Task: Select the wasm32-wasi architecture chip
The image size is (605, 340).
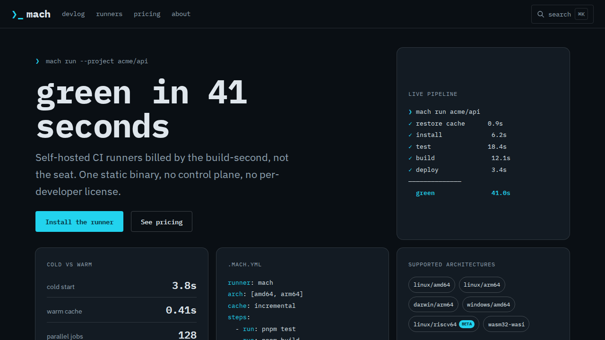Action: click(506, 324)
